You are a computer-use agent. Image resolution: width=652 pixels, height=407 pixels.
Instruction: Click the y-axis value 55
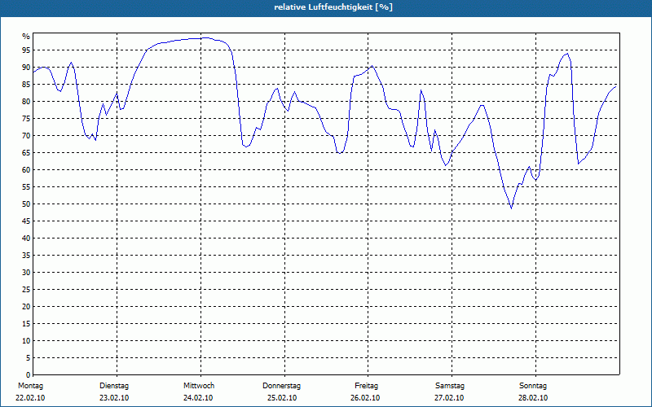[26, 187]
